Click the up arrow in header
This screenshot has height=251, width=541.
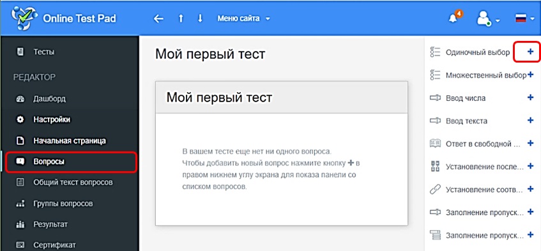pos(181,19)
